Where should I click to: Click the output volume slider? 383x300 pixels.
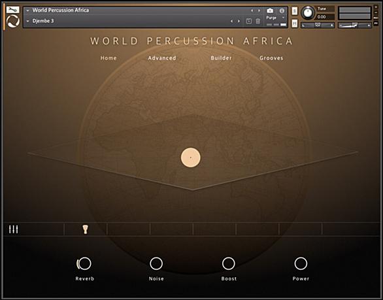tap(355, 25)
